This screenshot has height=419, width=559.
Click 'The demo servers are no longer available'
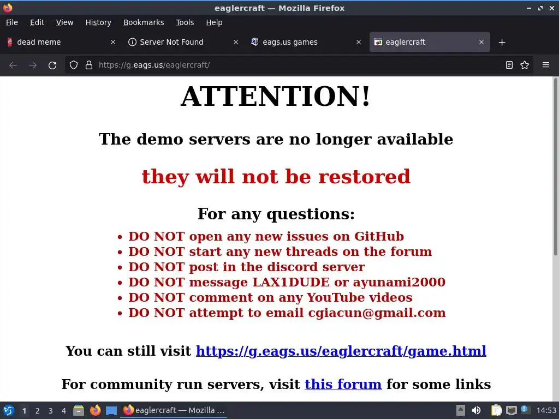coord(276,139)
